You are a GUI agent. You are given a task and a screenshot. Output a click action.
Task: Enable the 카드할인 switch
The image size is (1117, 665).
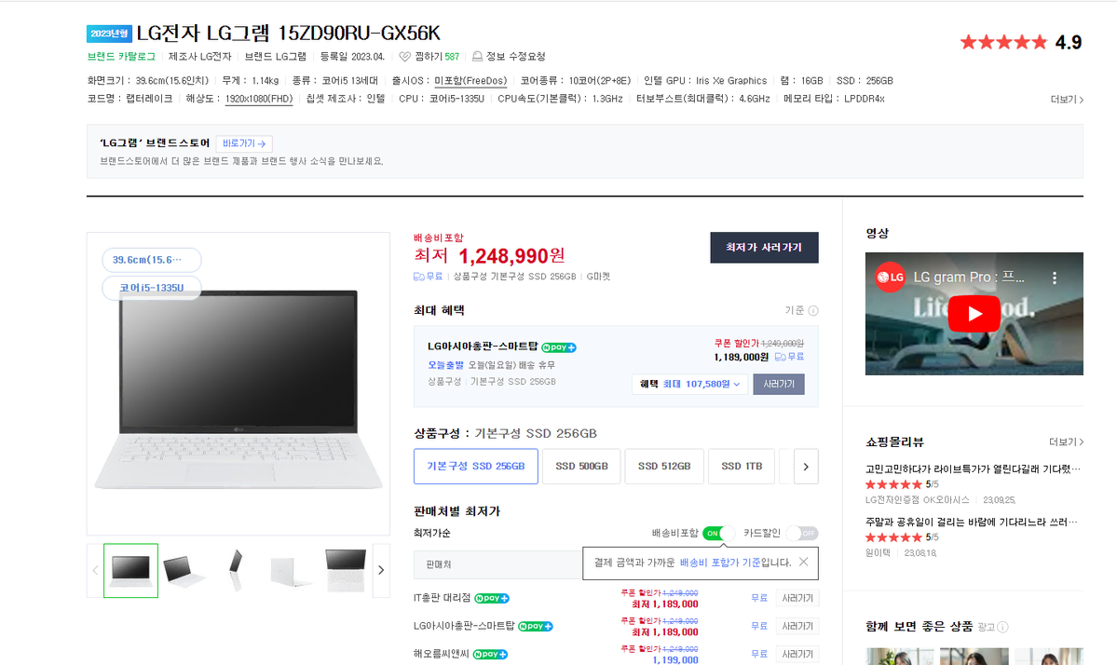click(x=802, y=534)
